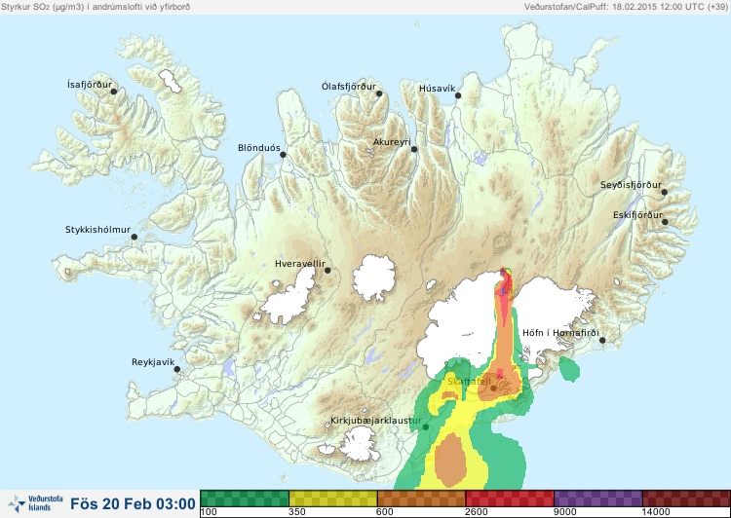Click the red 2600 legend swatch
Image resolution: width=731 pixels, height=518 pixels.
click(x=510, y=499)
